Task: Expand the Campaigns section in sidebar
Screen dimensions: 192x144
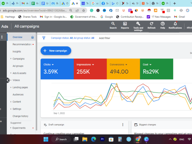Action: [x=11, y=59]
